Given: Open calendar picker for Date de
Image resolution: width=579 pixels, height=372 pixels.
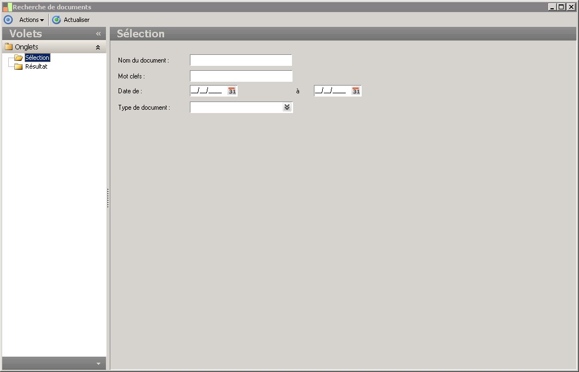Looking at the screenshot, I should 232,91.
